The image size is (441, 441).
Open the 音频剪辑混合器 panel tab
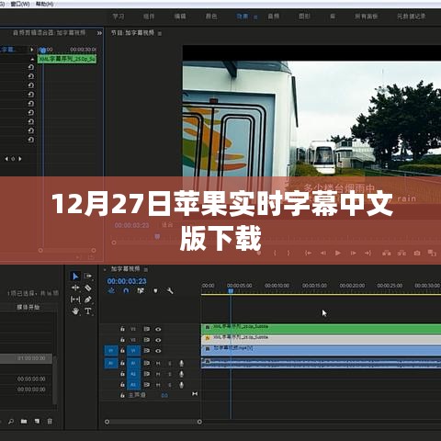tap(49, 32)
